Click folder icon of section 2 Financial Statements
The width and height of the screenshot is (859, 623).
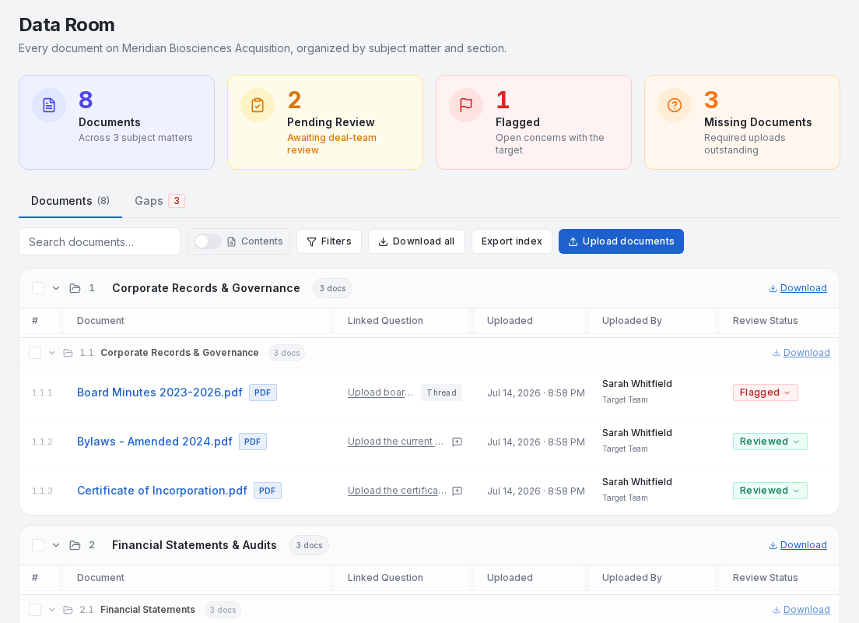point(75,545)
